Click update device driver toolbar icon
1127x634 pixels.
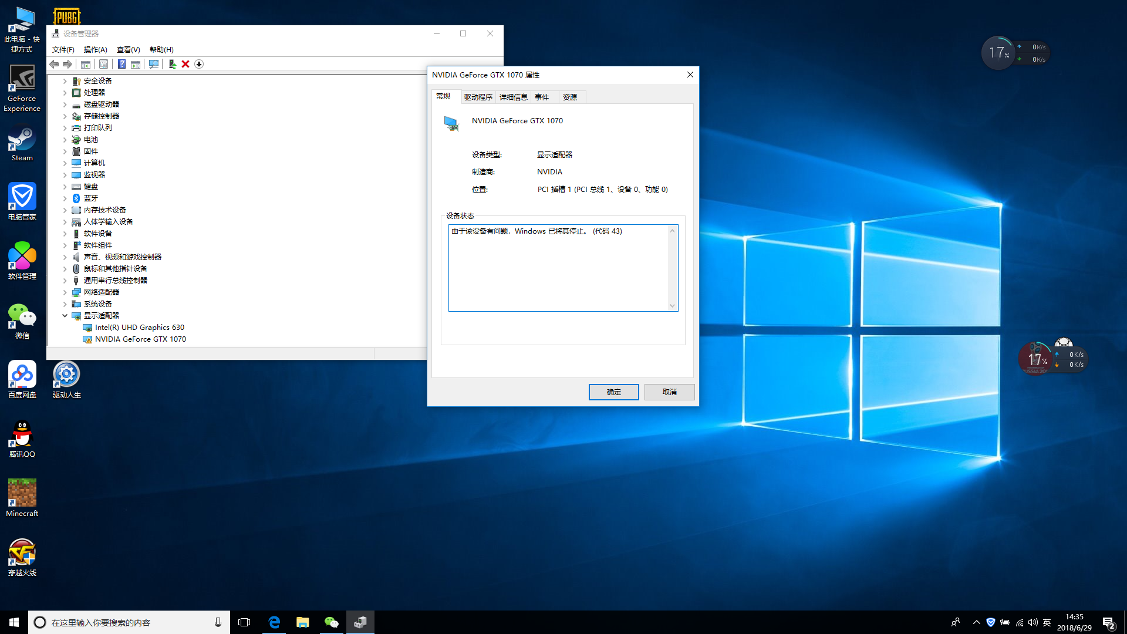pos(173,64)
